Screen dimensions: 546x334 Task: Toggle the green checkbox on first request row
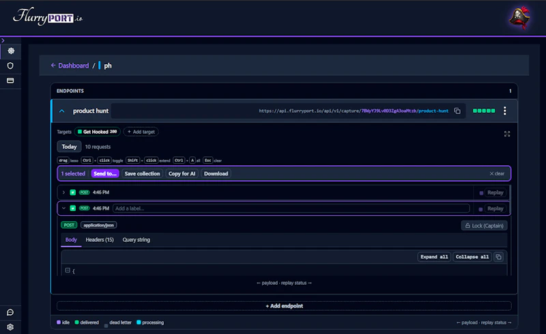coord(73,193)
